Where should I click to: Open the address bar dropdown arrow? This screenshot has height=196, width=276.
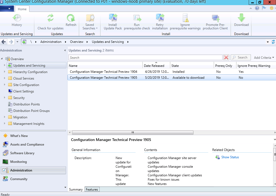(x=268, y=42)
